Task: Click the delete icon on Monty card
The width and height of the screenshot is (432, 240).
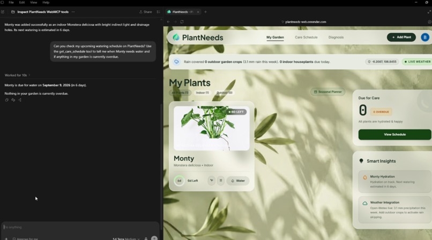Action: (221, 181)
